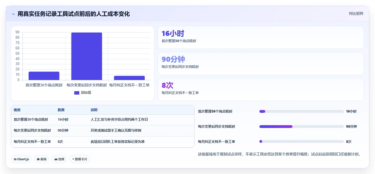Click the progress label 每月纠正文档不一致工单
This screenshot has width=375, height=174.
coord(217,142)
